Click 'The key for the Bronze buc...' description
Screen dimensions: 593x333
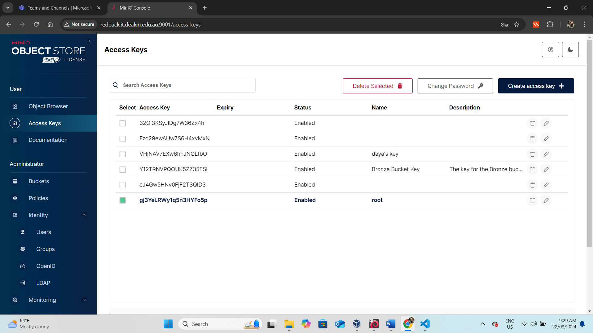tap(486, 169)
